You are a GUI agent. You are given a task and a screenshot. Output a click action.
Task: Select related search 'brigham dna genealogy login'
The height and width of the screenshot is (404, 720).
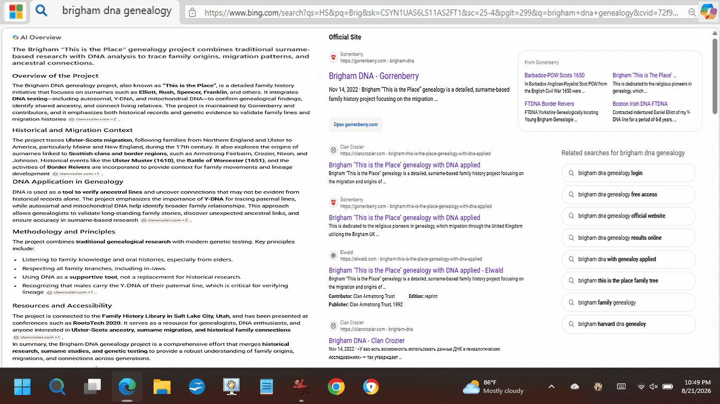click(629, 173)
